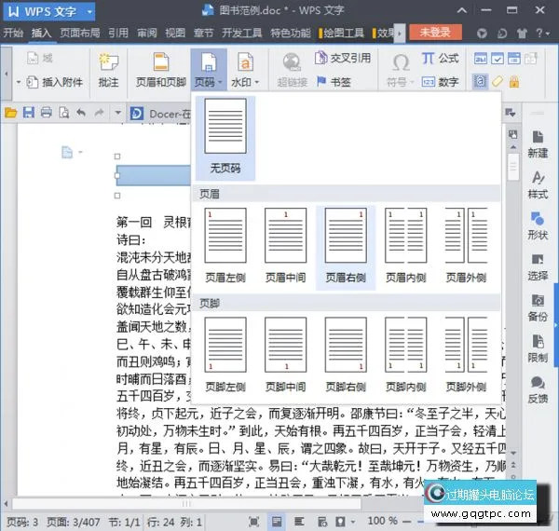Switch to full screen view icon in status bar
The width and height of the screenshot is (559, 531).
point(253,522)
